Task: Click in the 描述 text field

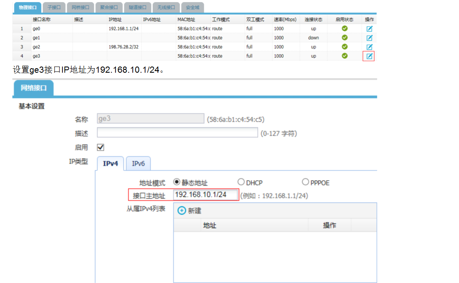Action: pos(177,133)
